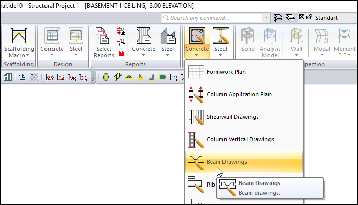Image resolution: width=358 pixels, height=205 pixels.
Task: Click the coordinate origin arrow icon
Action: pos(23,77)
